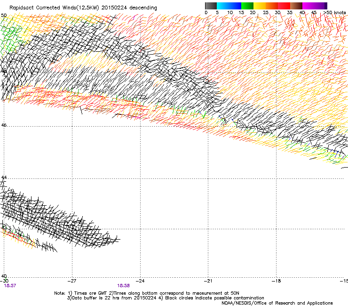Screen dimensions: 348x306
Task: Click the longitude label '-18'
Action: tap(276, 281)
